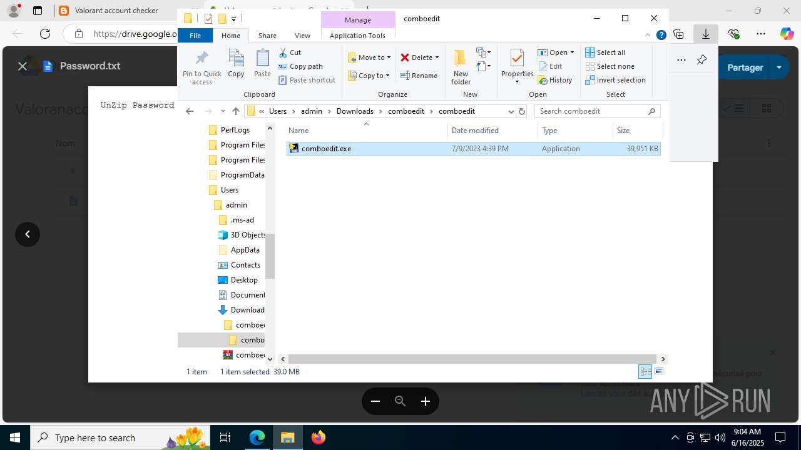Create a New folder from the ribbon
The image size is (801, 450).
[461, 67]
